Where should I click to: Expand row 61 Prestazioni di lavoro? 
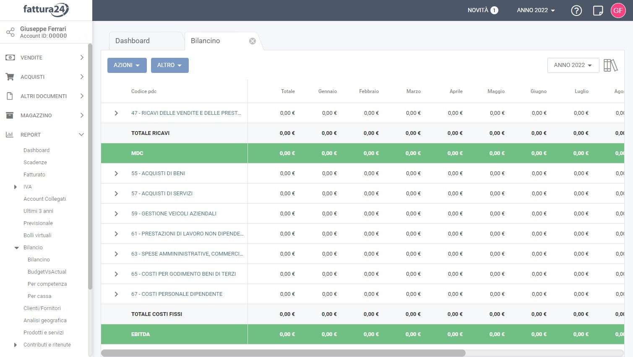tap(116, 234)
